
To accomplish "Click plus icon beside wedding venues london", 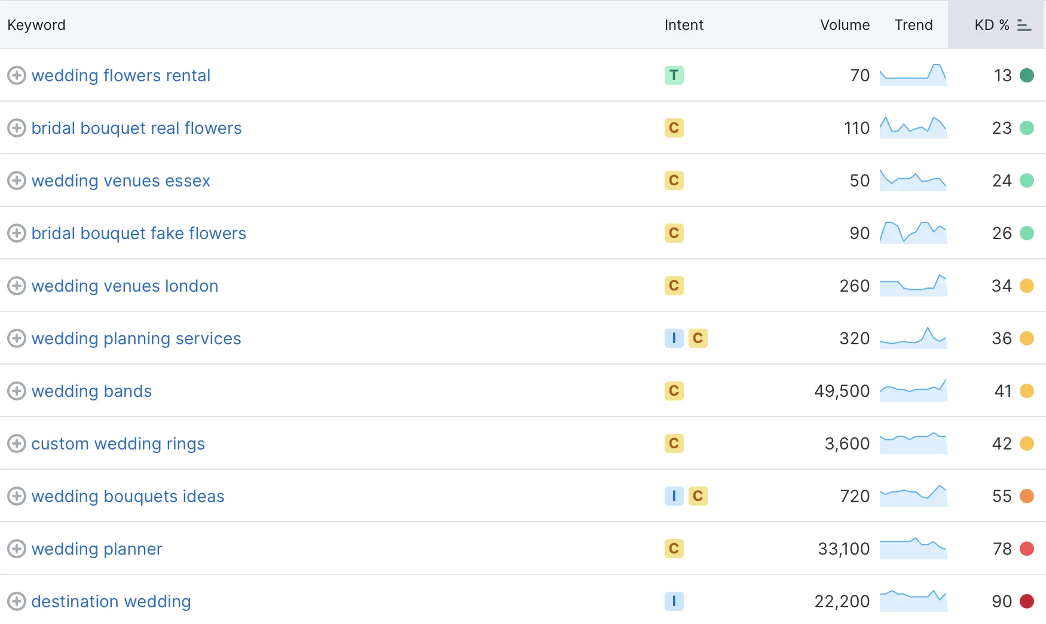I will 16,286.
